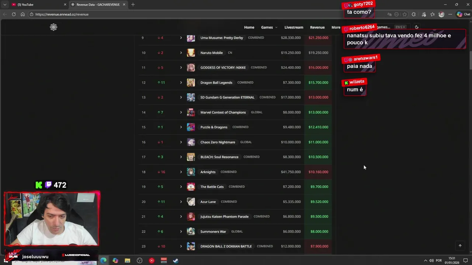Viewport: 472px width, 265px height.
Task: Click Uma Musume game icon
Action: 191,38
